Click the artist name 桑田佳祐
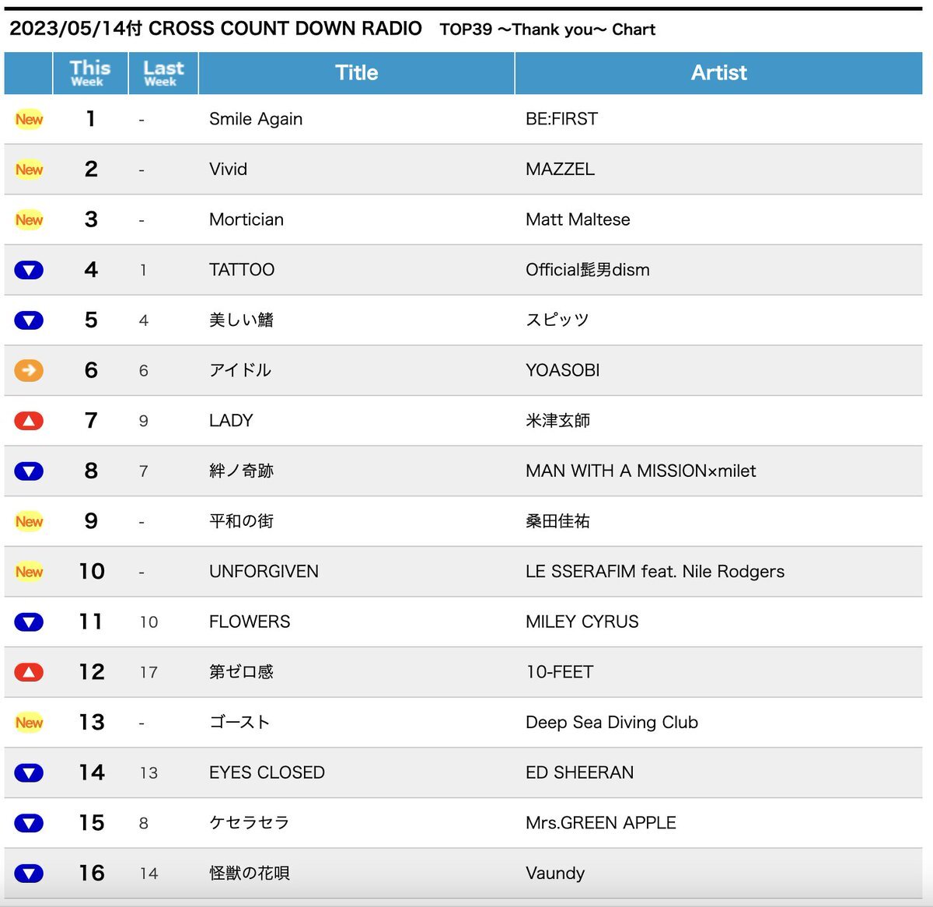 [x=557, y=521]
